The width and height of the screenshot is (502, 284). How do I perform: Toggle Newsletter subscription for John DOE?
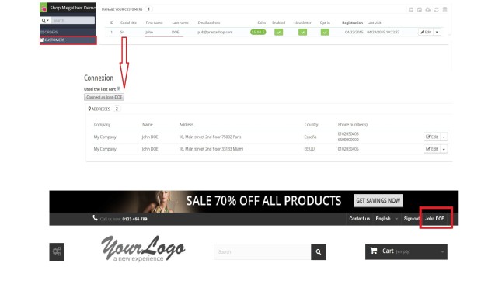coord(302,32)
